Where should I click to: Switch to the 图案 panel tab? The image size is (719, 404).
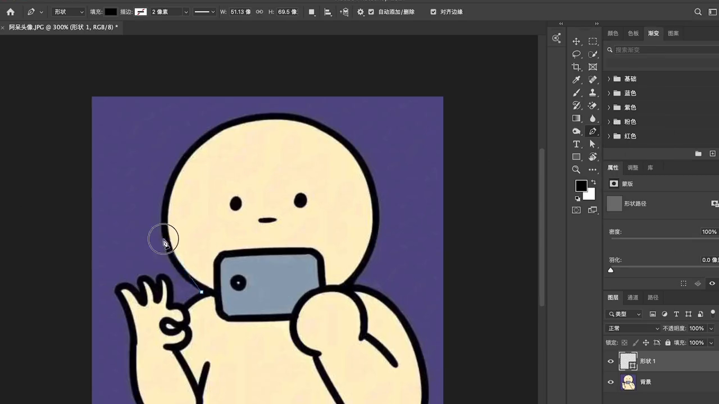point(673,34)
